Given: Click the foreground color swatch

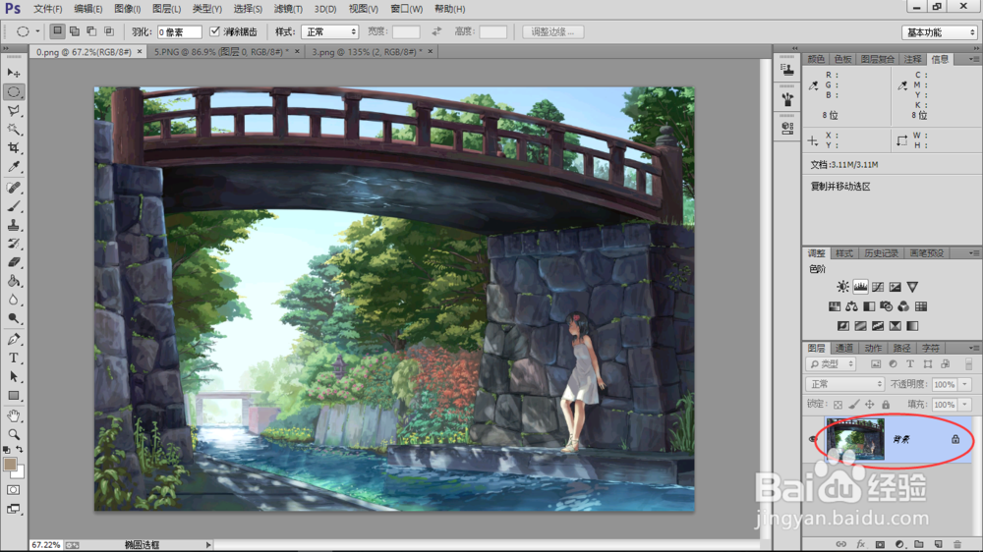Looking at the screenshot, I should (x=10, y=465).
